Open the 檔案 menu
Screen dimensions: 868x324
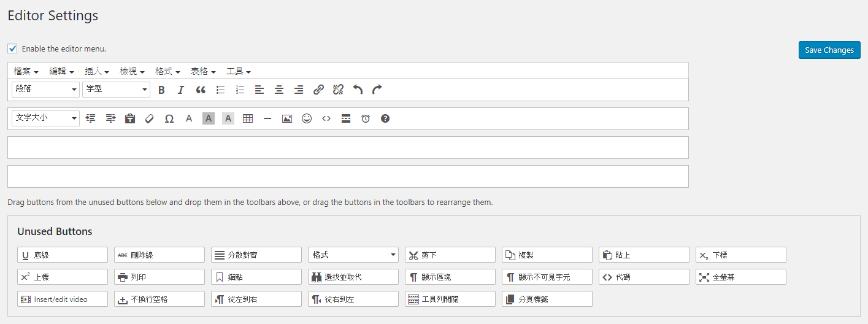pyautogui.click(x=26, y=71)
